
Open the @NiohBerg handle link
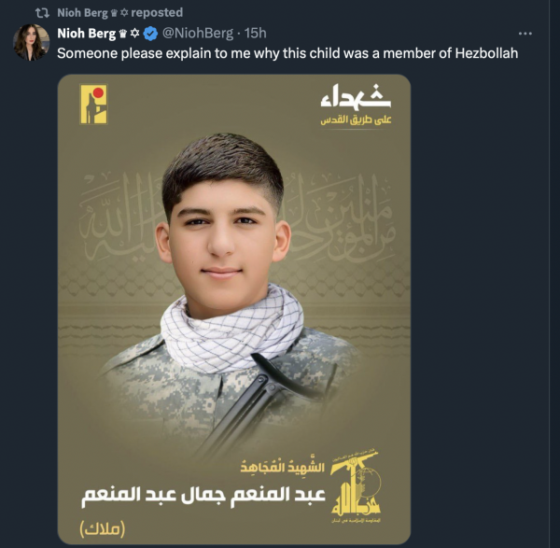tap(198, 34)
